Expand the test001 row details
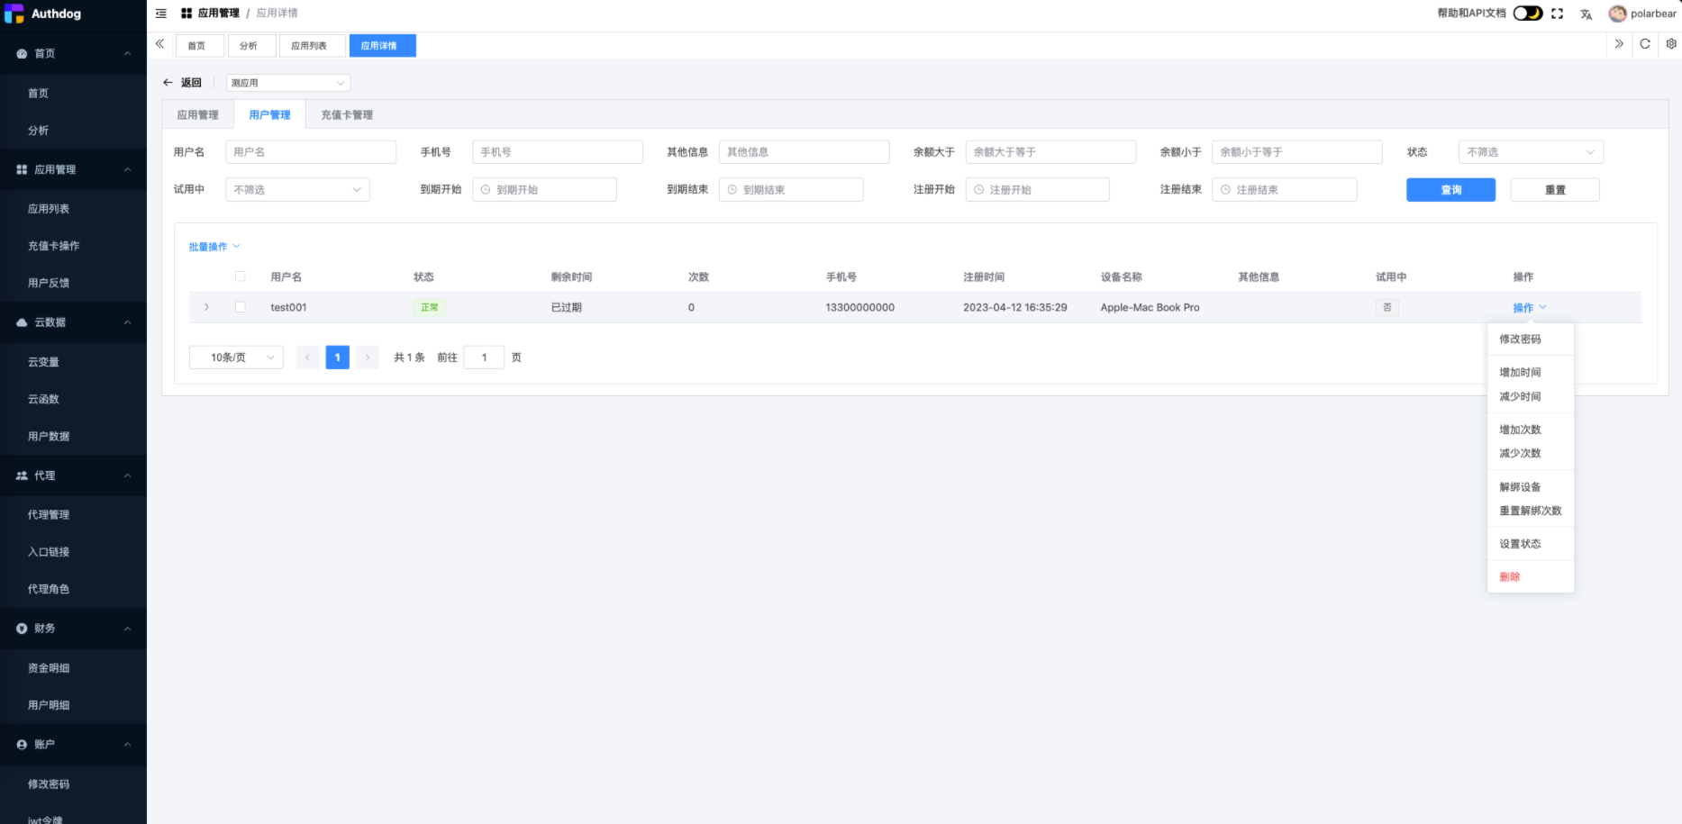Viewport: 1682px width, 824px height. pos(206,307)
